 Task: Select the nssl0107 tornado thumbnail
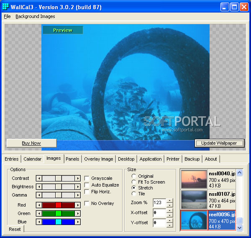tap(194, 200)
